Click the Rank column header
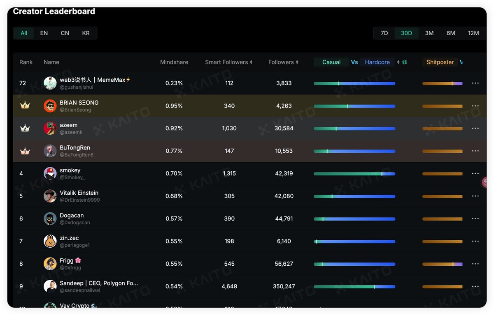Screen dimensions: 494x315 [26, 62]
